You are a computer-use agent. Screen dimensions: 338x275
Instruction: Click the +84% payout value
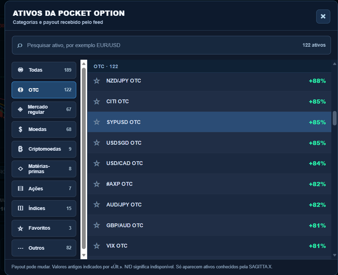(x=317, y=163)
